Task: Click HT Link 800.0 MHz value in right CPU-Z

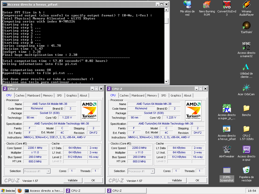Action: 139,161
